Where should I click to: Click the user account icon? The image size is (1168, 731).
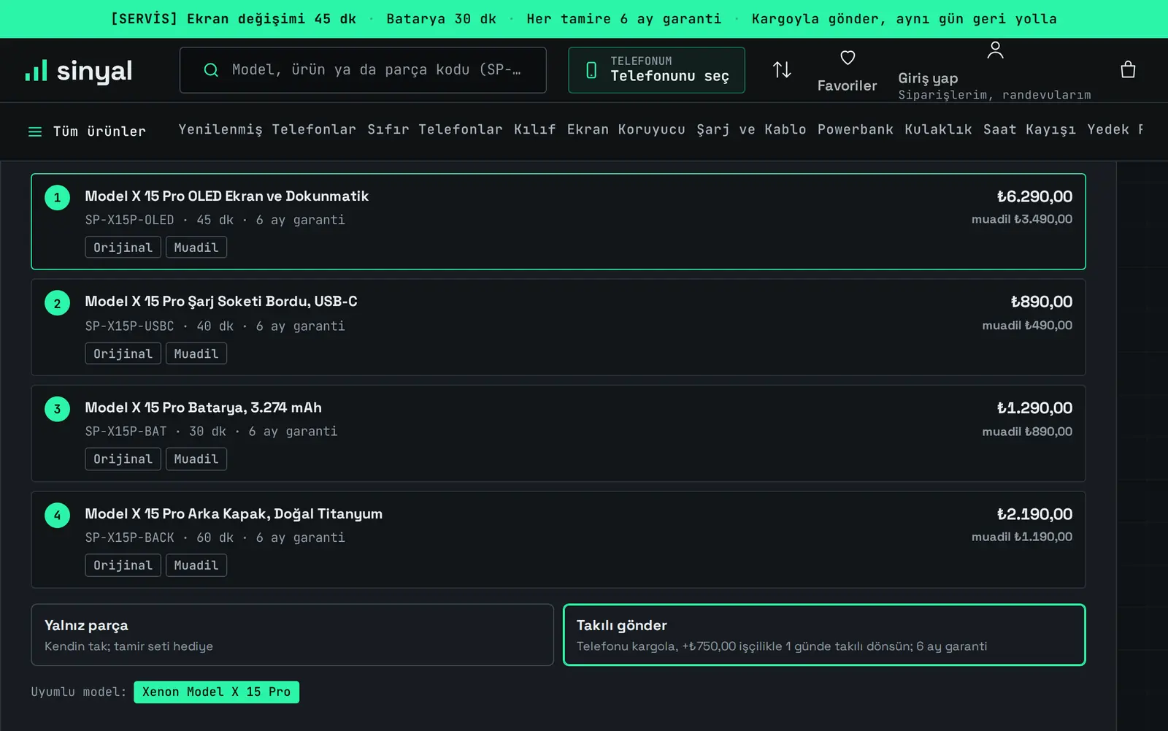point(995,50)
